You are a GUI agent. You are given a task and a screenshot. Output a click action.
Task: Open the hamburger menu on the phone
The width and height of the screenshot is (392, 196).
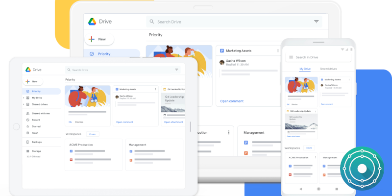291,57
